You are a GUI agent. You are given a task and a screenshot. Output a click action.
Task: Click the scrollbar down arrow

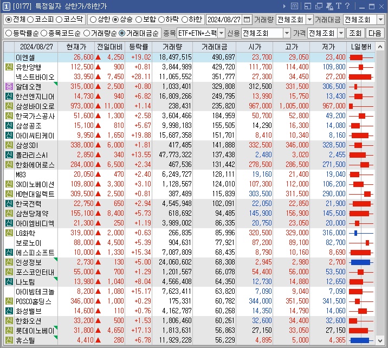point(380,341)
